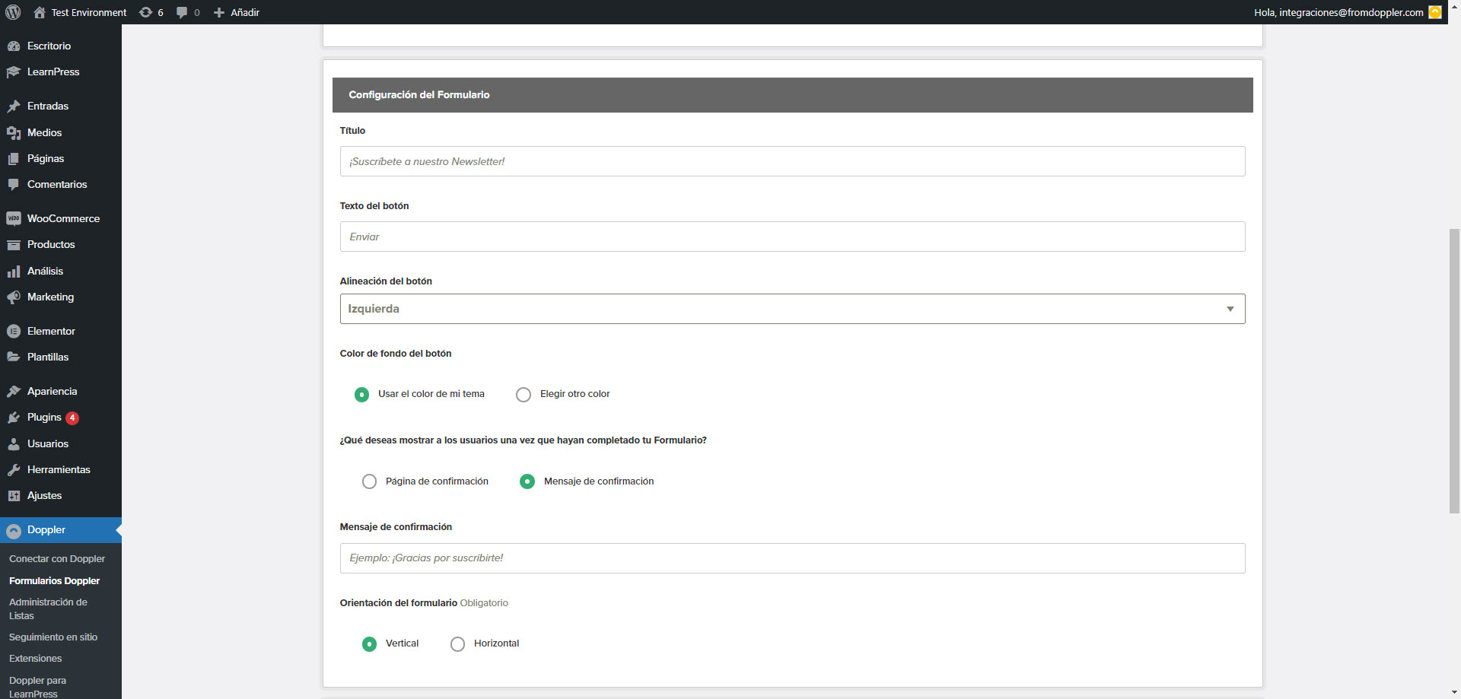Open Extensiones submenu item
This screenshot has width=1461, height=699.
pos(36,658)
